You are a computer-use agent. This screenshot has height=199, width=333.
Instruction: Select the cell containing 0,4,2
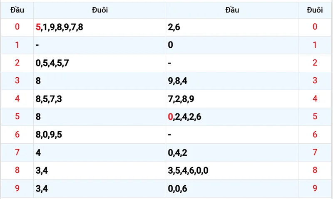(x=178, y=153)
